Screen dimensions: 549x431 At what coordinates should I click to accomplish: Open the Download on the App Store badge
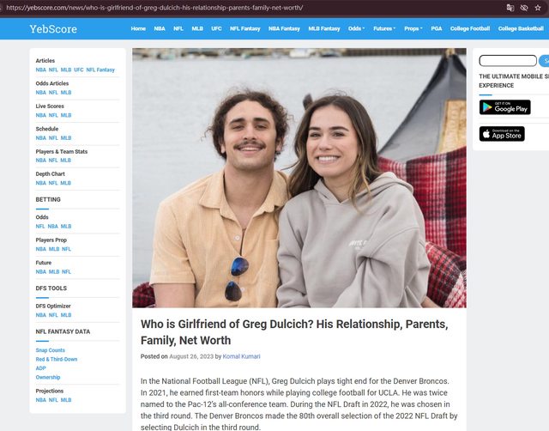coord(502,134)
